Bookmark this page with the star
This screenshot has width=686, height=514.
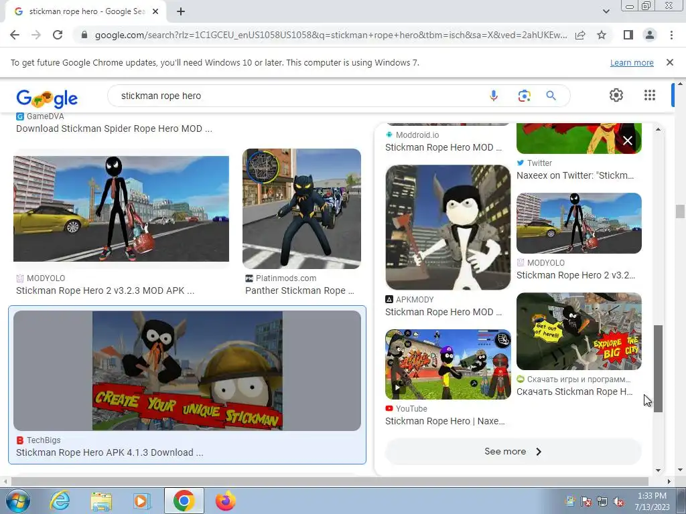602,35
